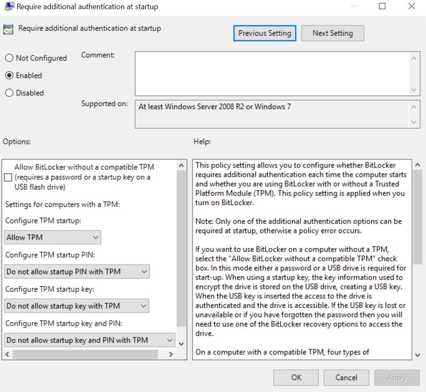
Task: Click the Supported on scroll down arrow
Action: 414,122
